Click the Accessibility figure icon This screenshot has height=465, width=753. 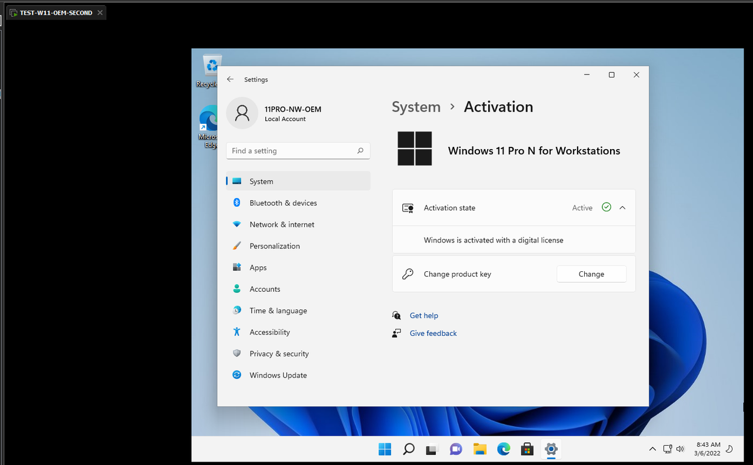[x=237, y=332]
